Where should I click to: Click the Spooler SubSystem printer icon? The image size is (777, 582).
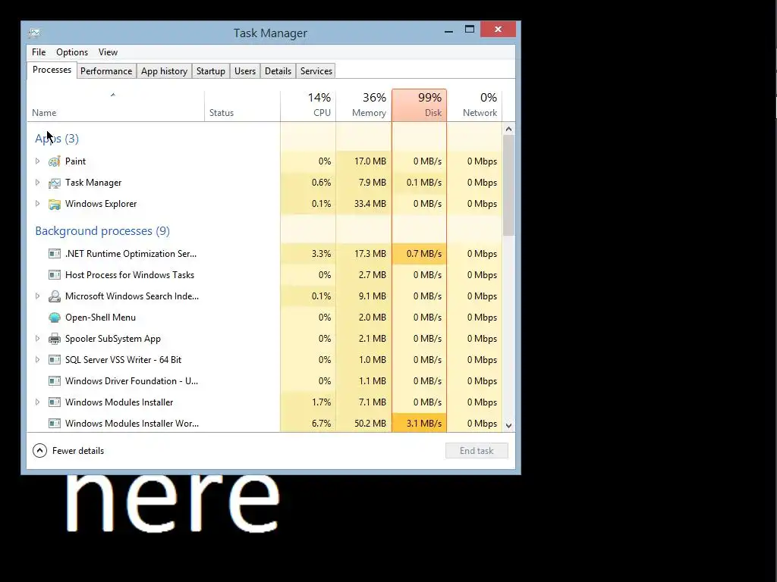[55, 339]
